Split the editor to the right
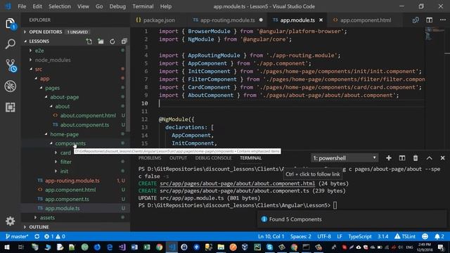Viewport: 450px width, 253px height. [430, 20]
